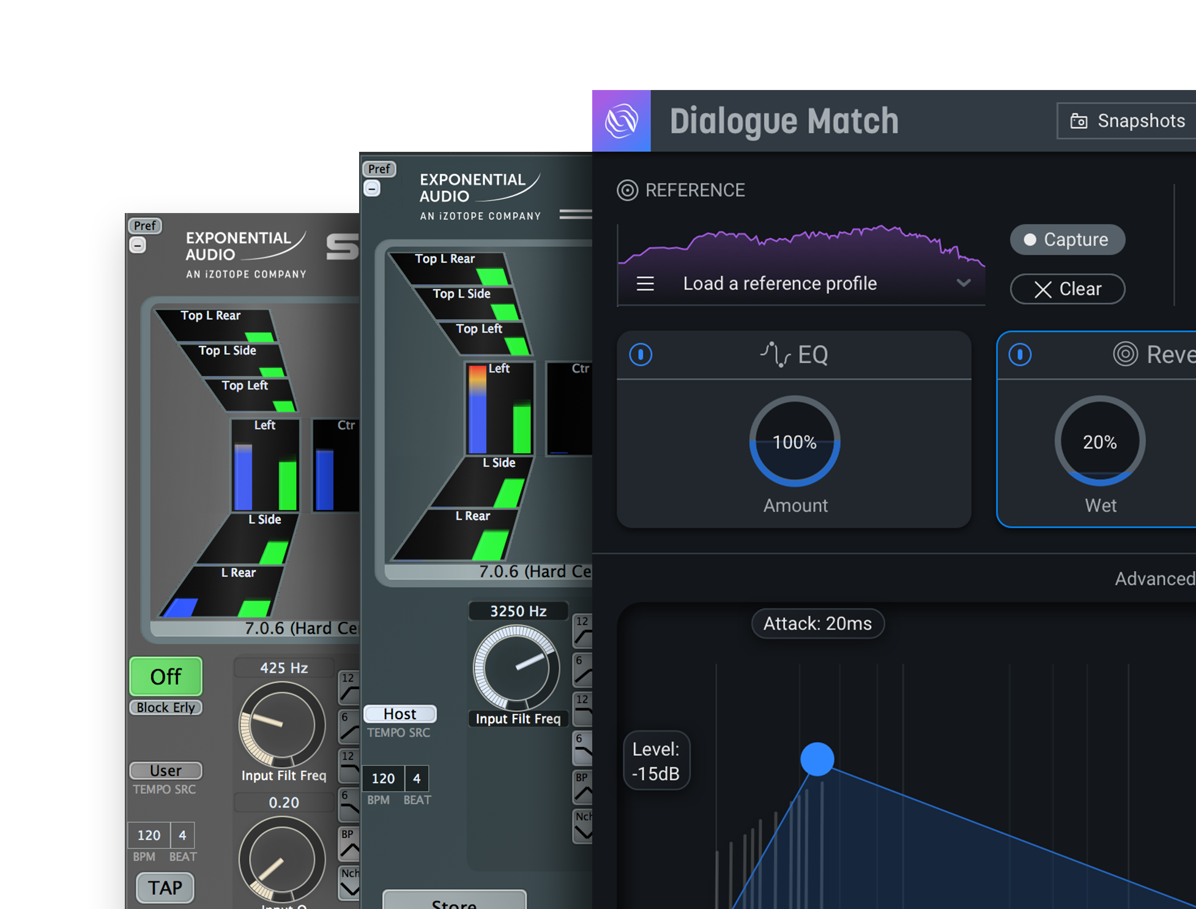Click the Capture button
Image resolution: width=1196 pixels, height=909 pixels.
(1068, 239)
